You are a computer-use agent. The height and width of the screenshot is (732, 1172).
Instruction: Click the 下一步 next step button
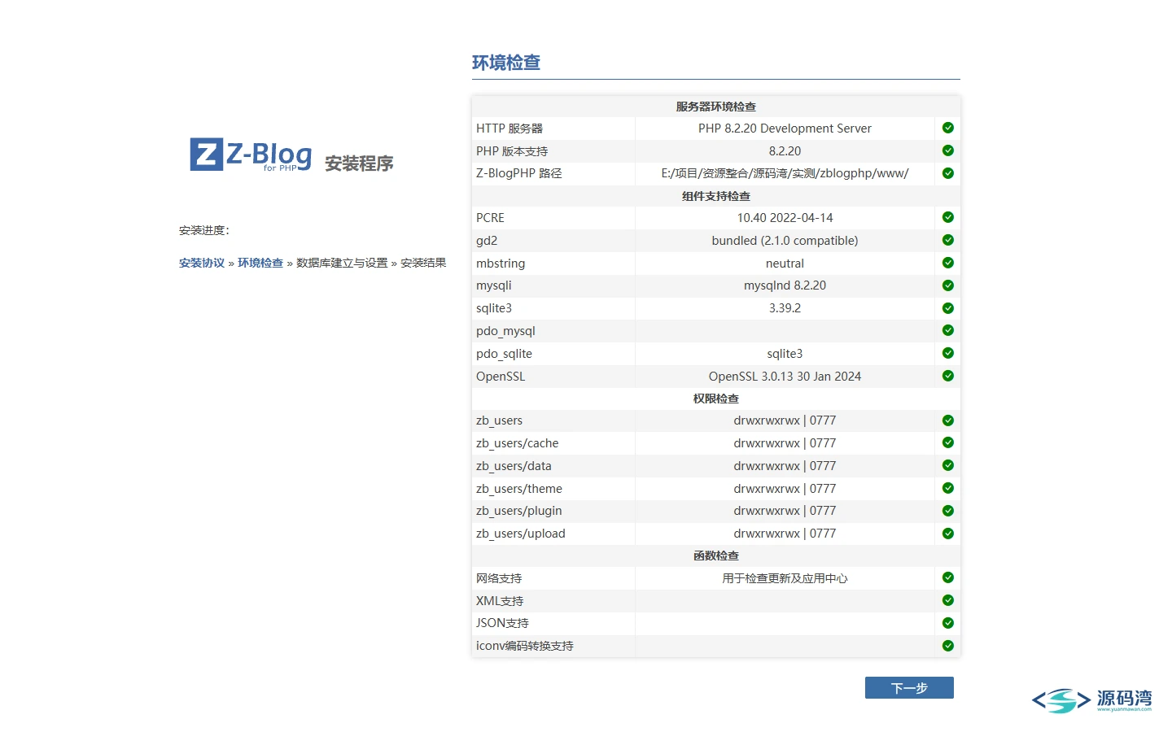coord(909,688)
